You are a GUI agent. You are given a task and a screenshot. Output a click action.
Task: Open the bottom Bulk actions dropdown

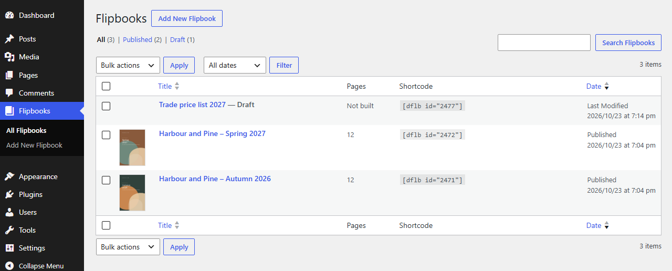(x=128, y=247)
